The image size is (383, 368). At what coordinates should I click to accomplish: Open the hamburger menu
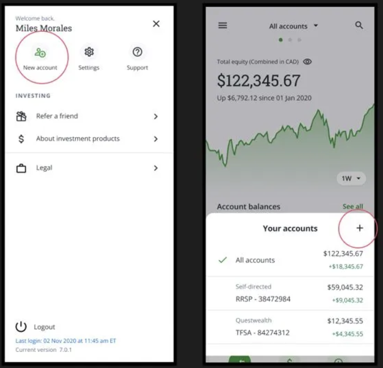pos(222,26)
